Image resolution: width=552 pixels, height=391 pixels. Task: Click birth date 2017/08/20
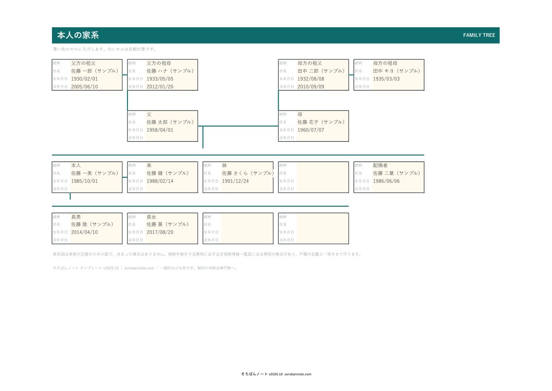172,232
